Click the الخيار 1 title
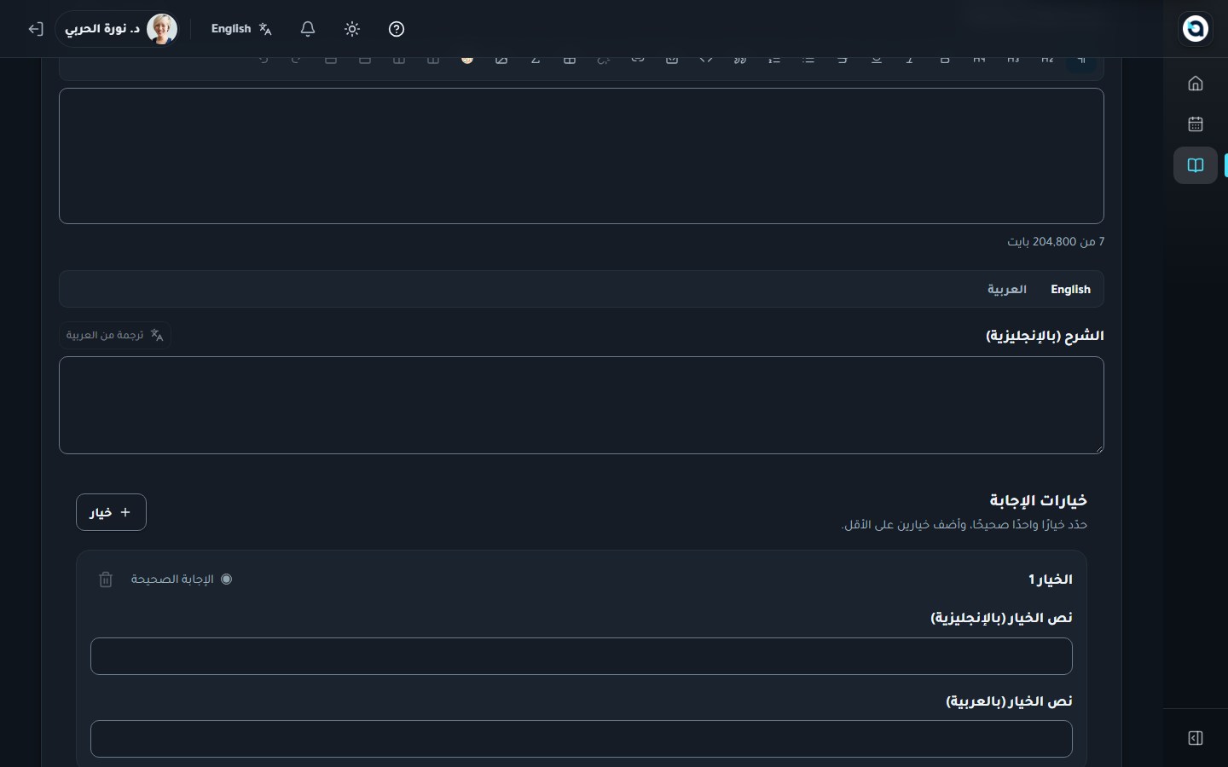1228x767 pixels. point(1050,580)
